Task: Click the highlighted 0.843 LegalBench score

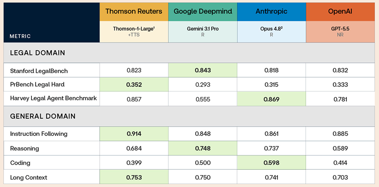Action: click(x=203, y=70)
